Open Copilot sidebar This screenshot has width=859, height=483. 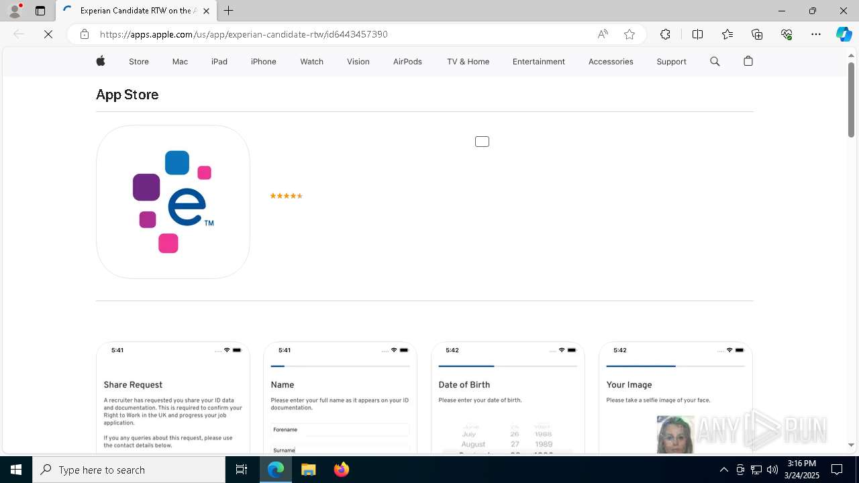[x=844, y=34]
